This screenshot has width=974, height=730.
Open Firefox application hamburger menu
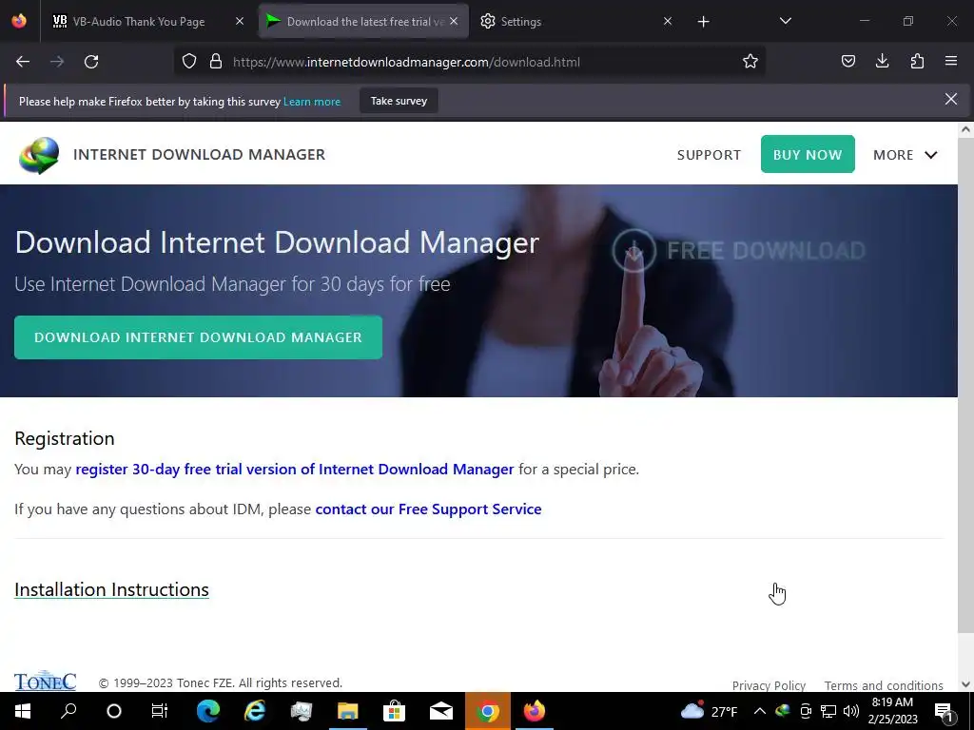tap(951, 61)
